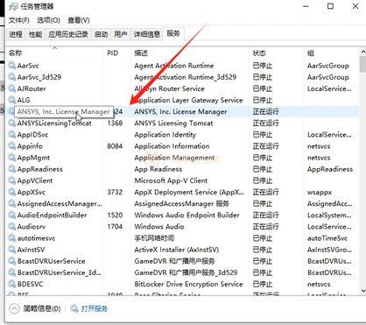Switch to the 启动 tab
Image resolution: width=366 pixels, height=325 pixels.
coord(101,34)
